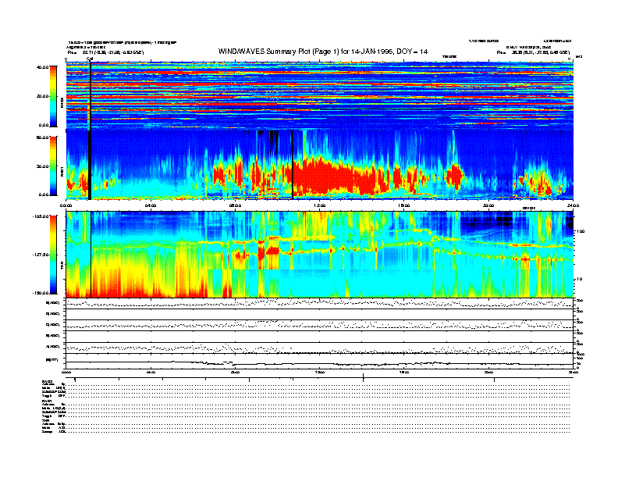The width and height of the screenshot is (618, 478).
Task: Select the 04:00 time tick under RAD1
Action: pyautogui.click(x=151, y=205)
